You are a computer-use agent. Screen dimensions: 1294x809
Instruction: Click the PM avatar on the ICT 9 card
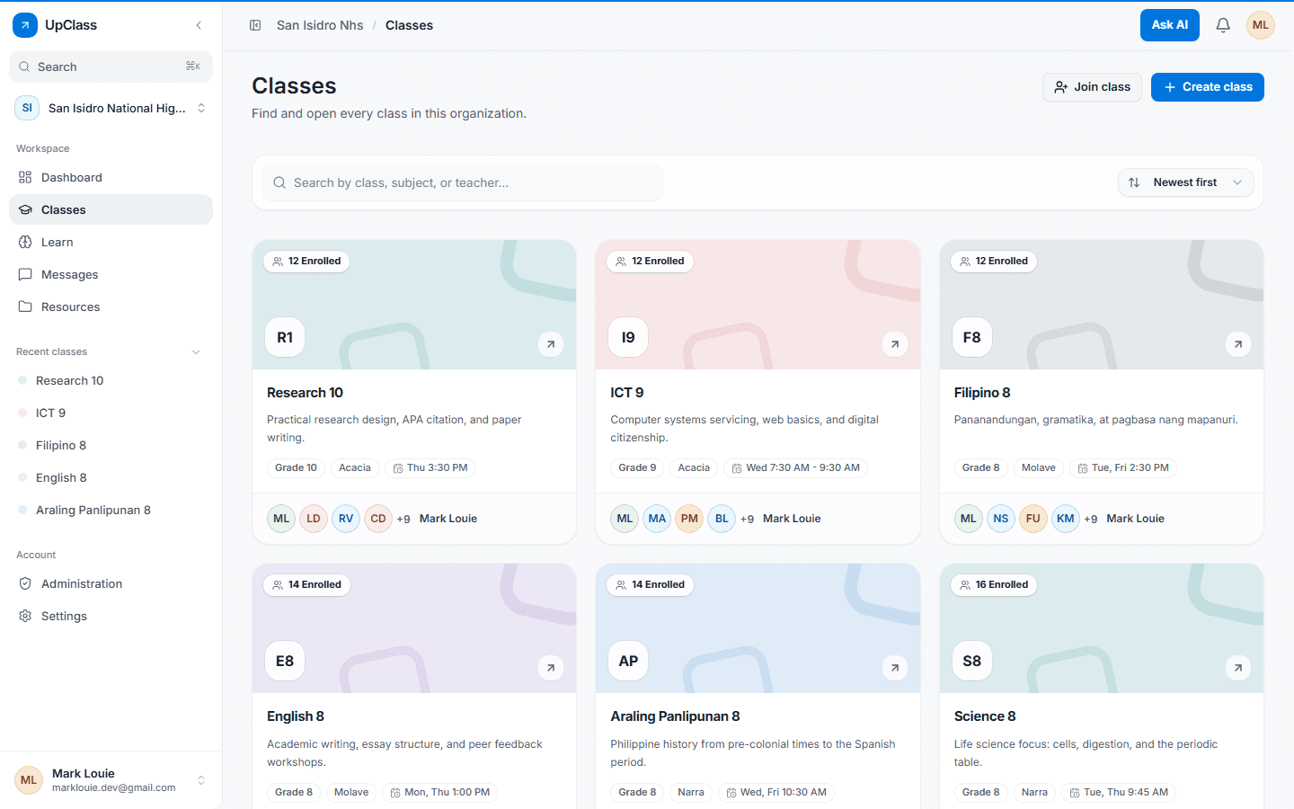(689, 519)
